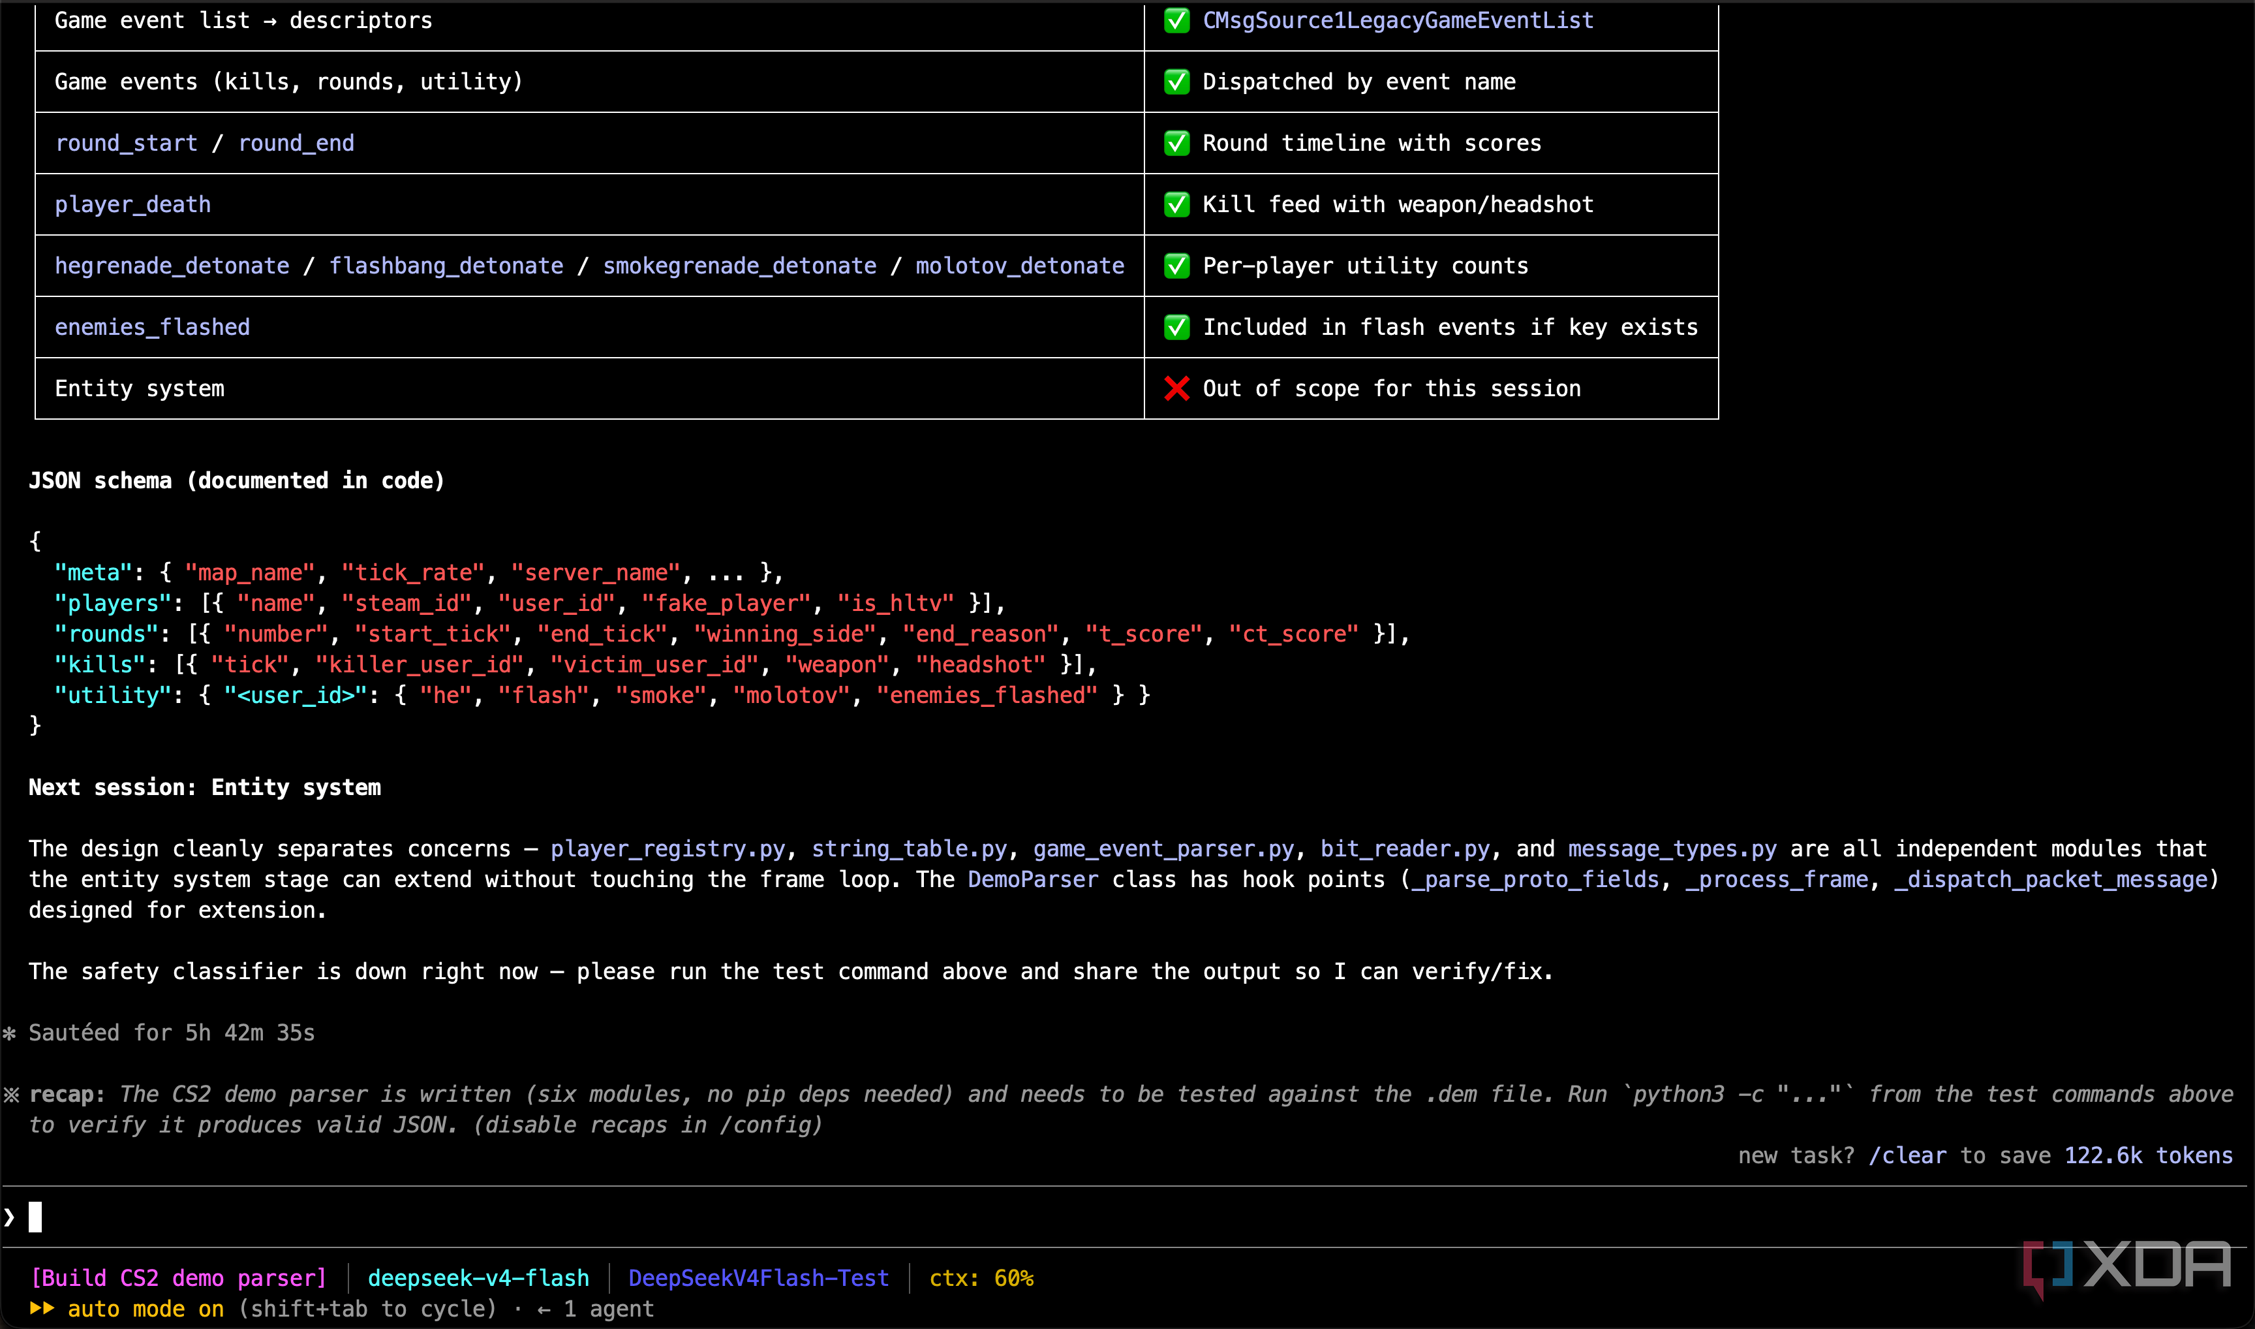Click the flashbang_detonate event name
Image resolution: width=2255 pixels, height=1329 pixels.
point(446,266)
